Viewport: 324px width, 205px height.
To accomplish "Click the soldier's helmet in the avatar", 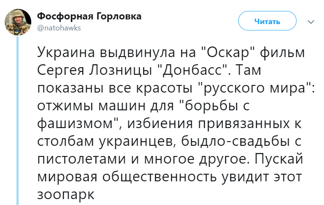I will click(18, 14).
